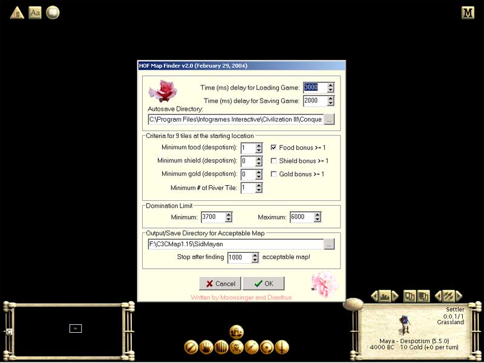The width and height of the screenshot is (484, 363).
Task: Click the skull and crossbones order icon
Action: [x=237, y=347]
